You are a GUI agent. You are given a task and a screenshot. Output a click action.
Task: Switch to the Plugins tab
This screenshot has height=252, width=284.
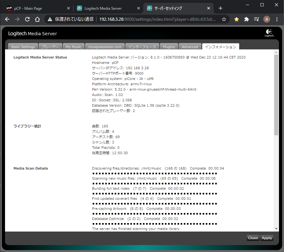coord(169,47)
